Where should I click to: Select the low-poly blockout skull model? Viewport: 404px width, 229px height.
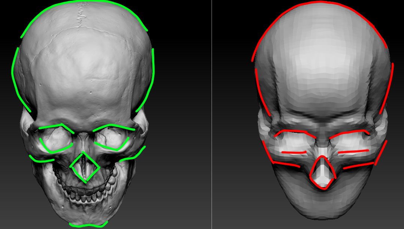pos(323,111)
